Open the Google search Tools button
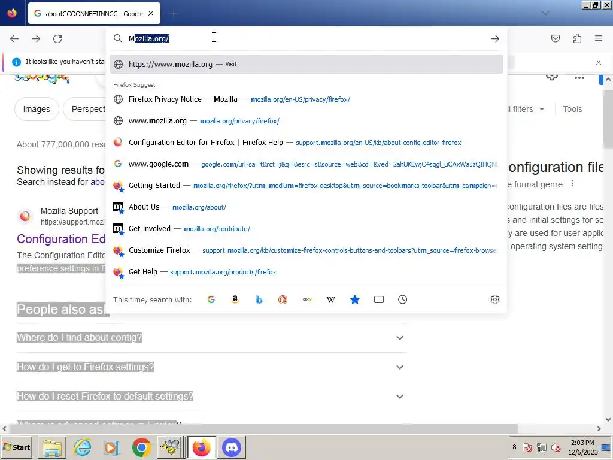The width and height of the screenshot is (613, 460). pos(572,109)
